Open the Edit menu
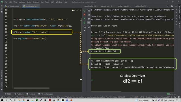Screen dimensions: 181x102 (x=10, y=2)
